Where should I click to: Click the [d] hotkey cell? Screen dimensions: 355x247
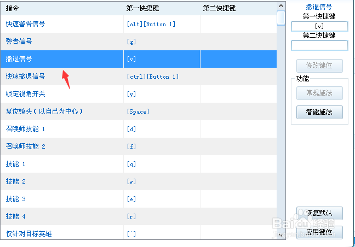point(162,129)
